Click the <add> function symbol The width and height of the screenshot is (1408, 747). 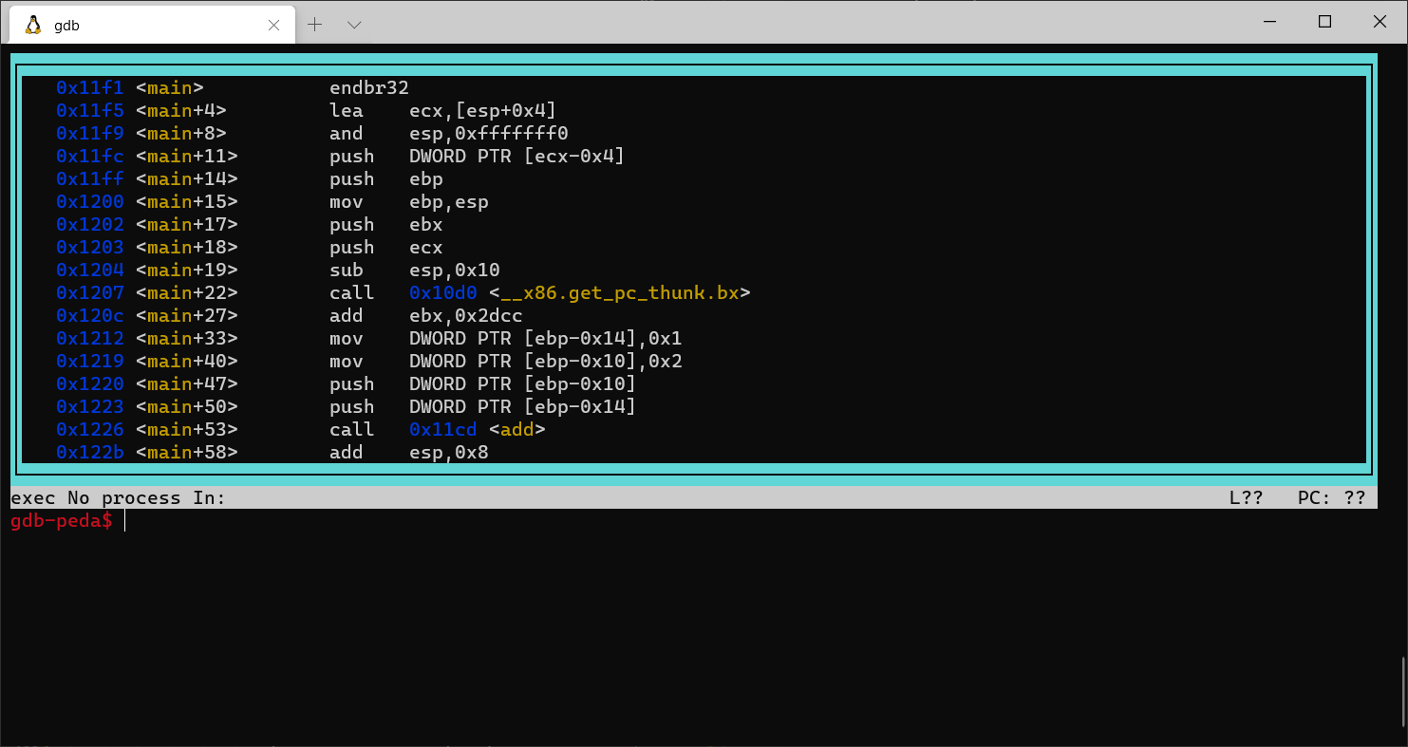517,429
